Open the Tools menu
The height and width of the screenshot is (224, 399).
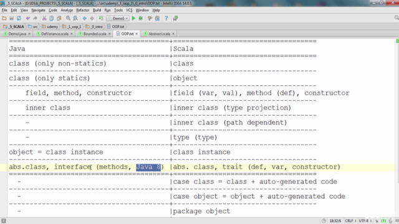118,10
